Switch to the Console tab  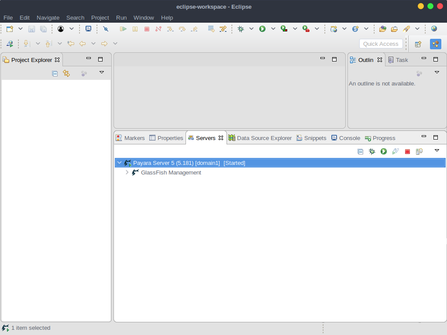[346, 138]
